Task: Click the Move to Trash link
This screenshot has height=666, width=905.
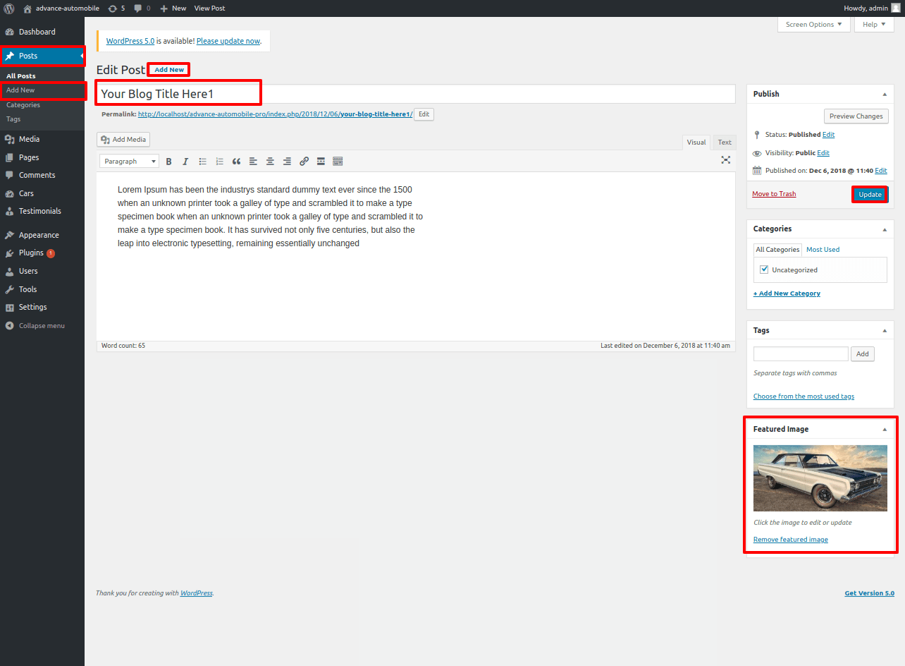Action: click(774, 194)
